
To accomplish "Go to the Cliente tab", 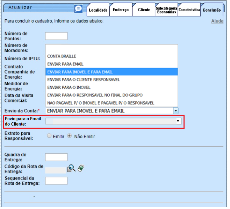I will (x=144, y=10).
